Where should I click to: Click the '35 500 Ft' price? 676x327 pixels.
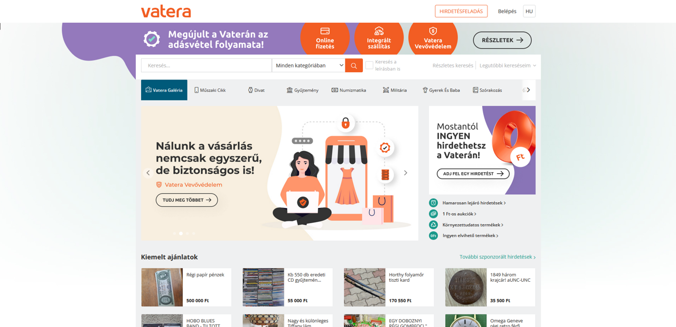(x=501, y=301)
